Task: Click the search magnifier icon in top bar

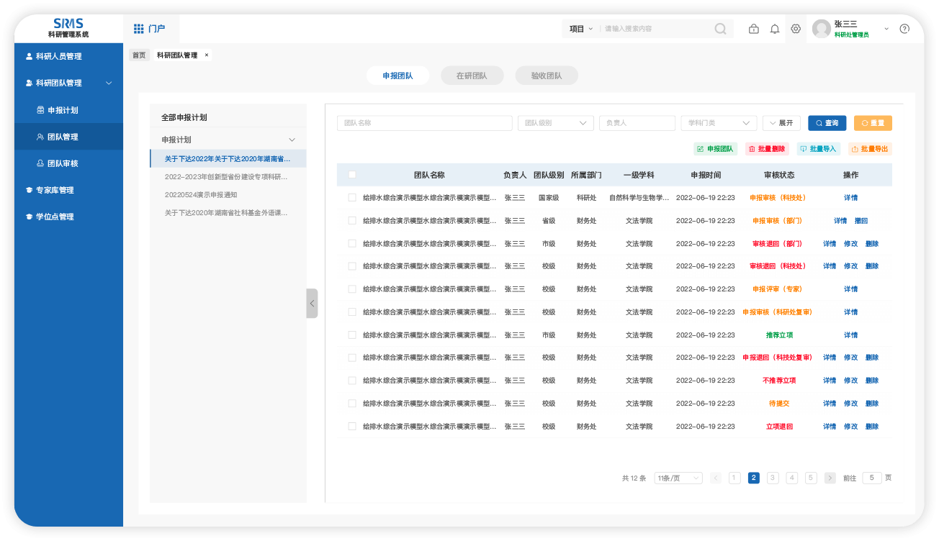Action: point(720,29)
